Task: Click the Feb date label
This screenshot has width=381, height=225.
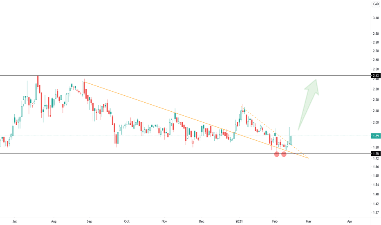Action: pyautogui.click(x=275, y=221)
